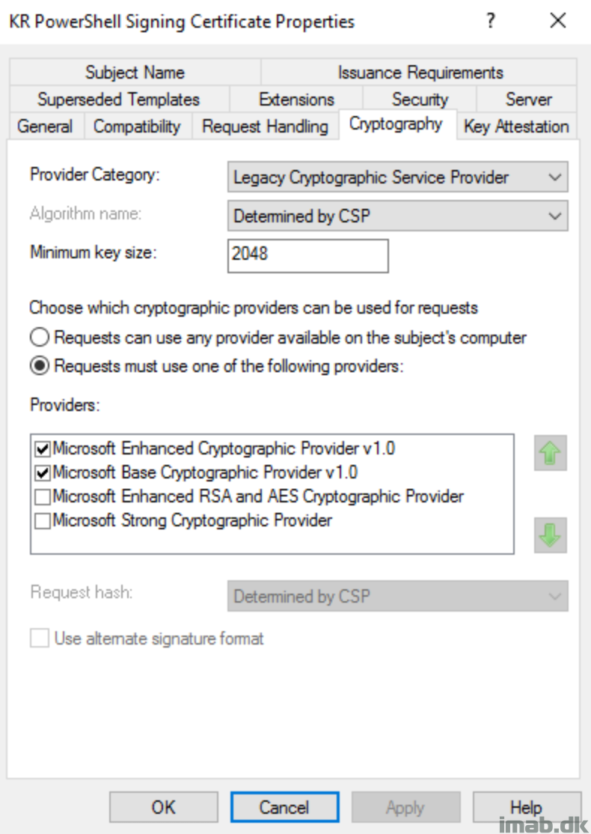Viewport: 591px width, 834px height.
Task: Move selected provider up with green arrow
Action: (x=550, y=453)
